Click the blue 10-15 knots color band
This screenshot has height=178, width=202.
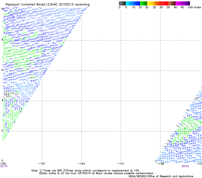[136, 3]
